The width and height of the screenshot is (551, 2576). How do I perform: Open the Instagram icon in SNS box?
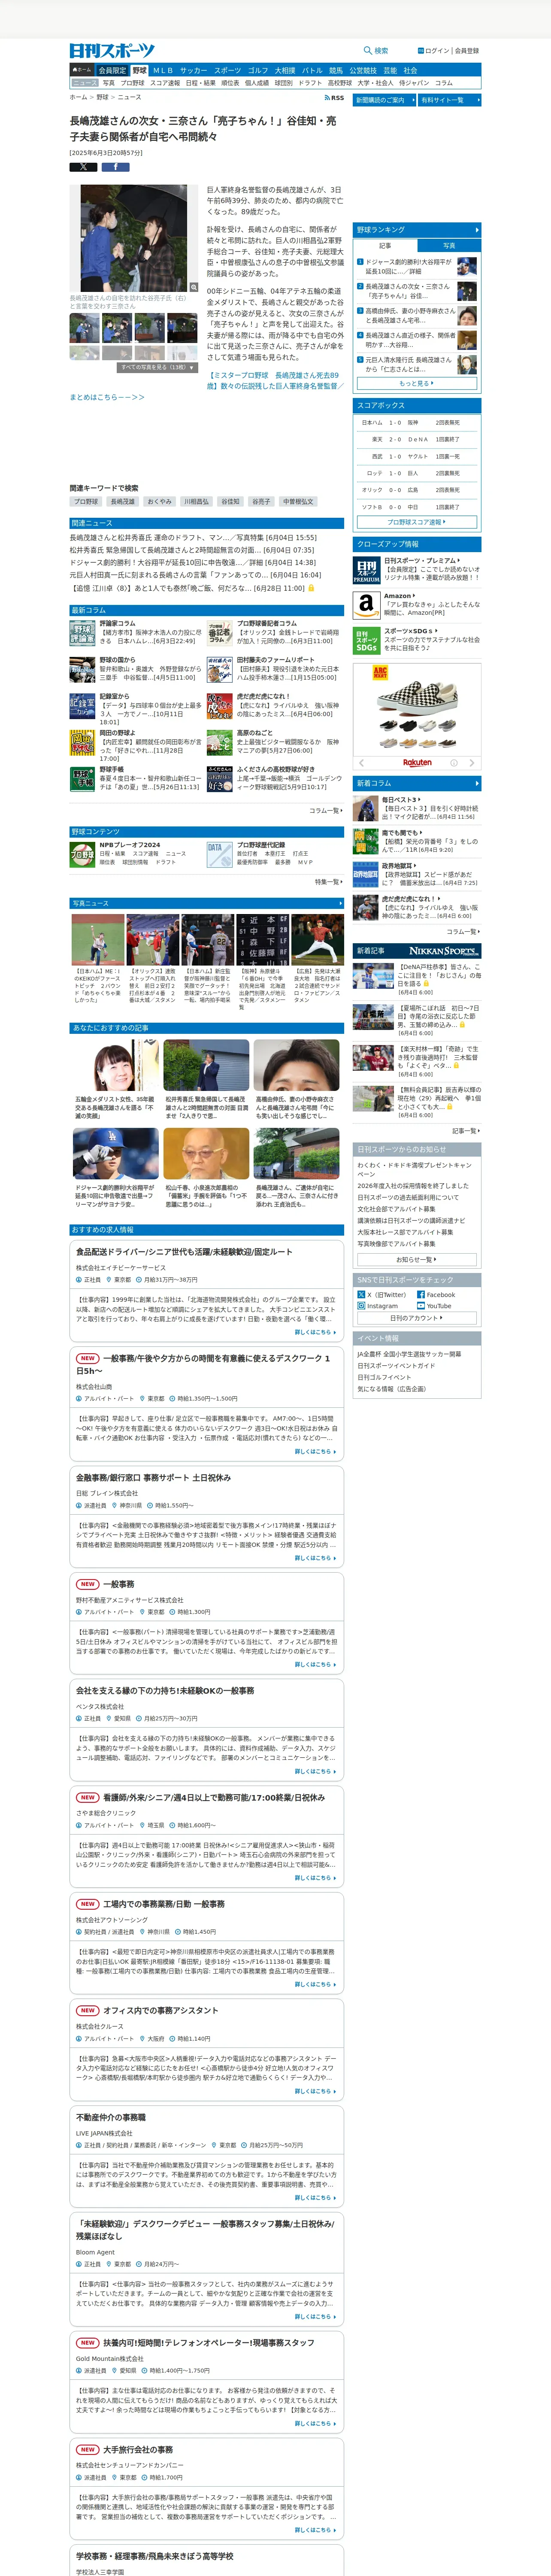tap(362, 1306)
